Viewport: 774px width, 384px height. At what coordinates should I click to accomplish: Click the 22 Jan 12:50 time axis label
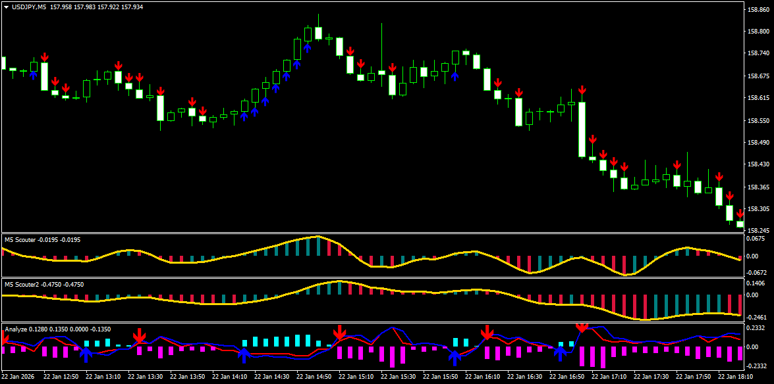pyautogui.click(x=61, y=377)
